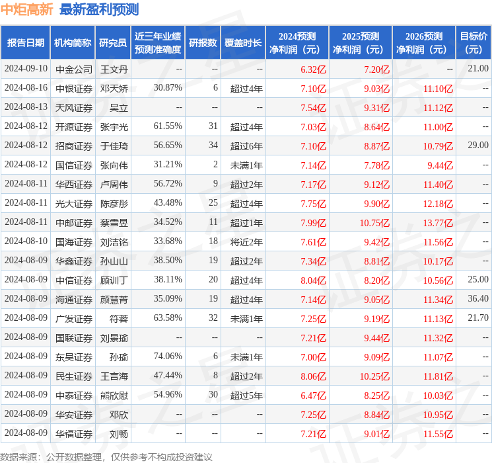The height and width of the screenshot is (463, 492).
Task: Click accuracy value 74.06%
Action: pyautogui.click(x=168, y=356)
